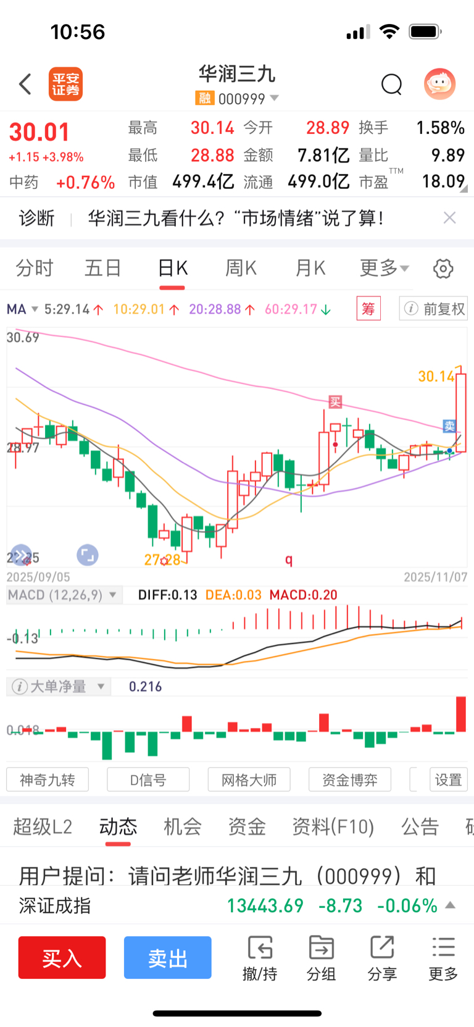
Task: Toggle the 前复权 adjustment button
Action: (x=434, y=309)
